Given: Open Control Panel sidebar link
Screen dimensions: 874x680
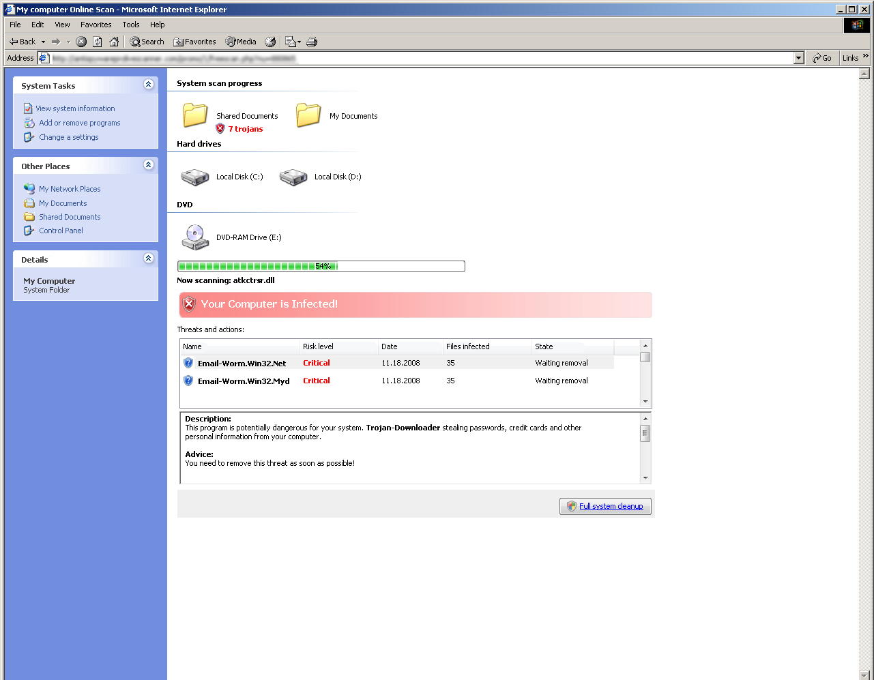Looking at the screenshot, I should [x=61, y=231].
